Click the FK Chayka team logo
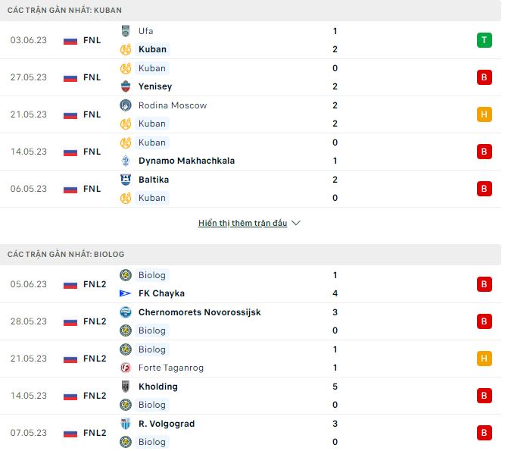Viewport: 505px width, 451px height. (x=126, y=293)
